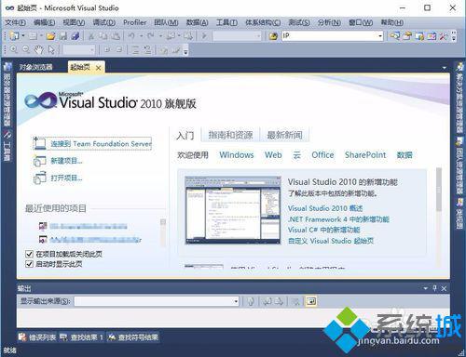466x357 pixels.
Task: Click the Clear All output icon
Action: (295, 301)
